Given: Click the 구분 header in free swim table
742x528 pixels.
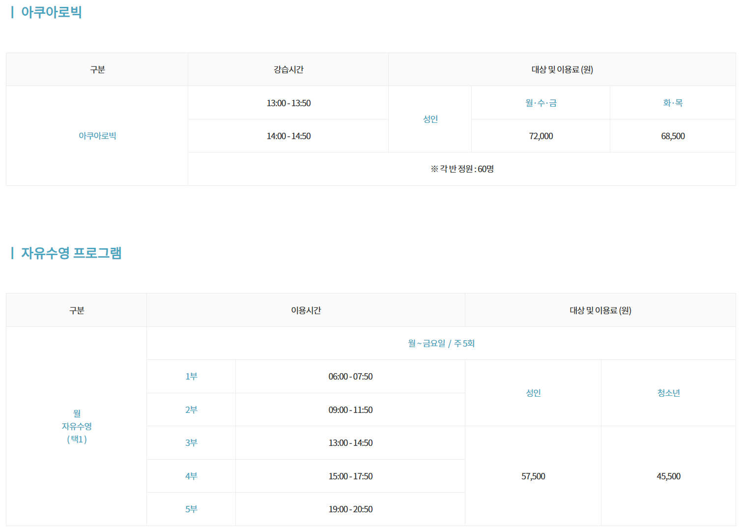Looking at the screenshot, I should click(x=77, y=311).
